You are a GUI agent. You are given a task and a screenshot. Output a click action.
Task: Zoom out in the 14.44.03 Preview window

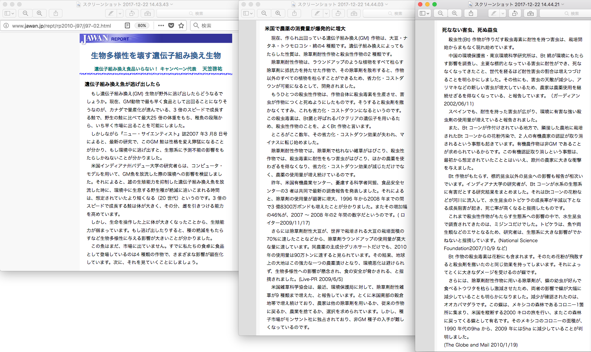click(264, 13)
